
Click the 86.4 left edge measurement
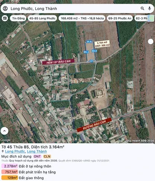tap(86, 52)
